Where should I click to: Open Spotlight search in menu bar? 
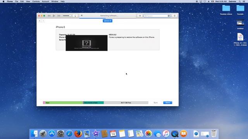pos(240,2)
